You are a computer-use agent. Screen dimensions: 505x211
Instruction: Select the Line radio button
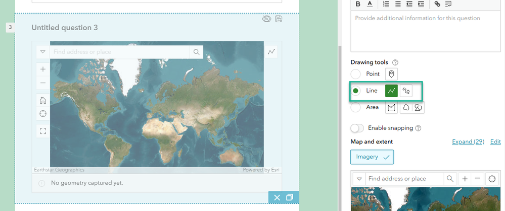[355, 91]
